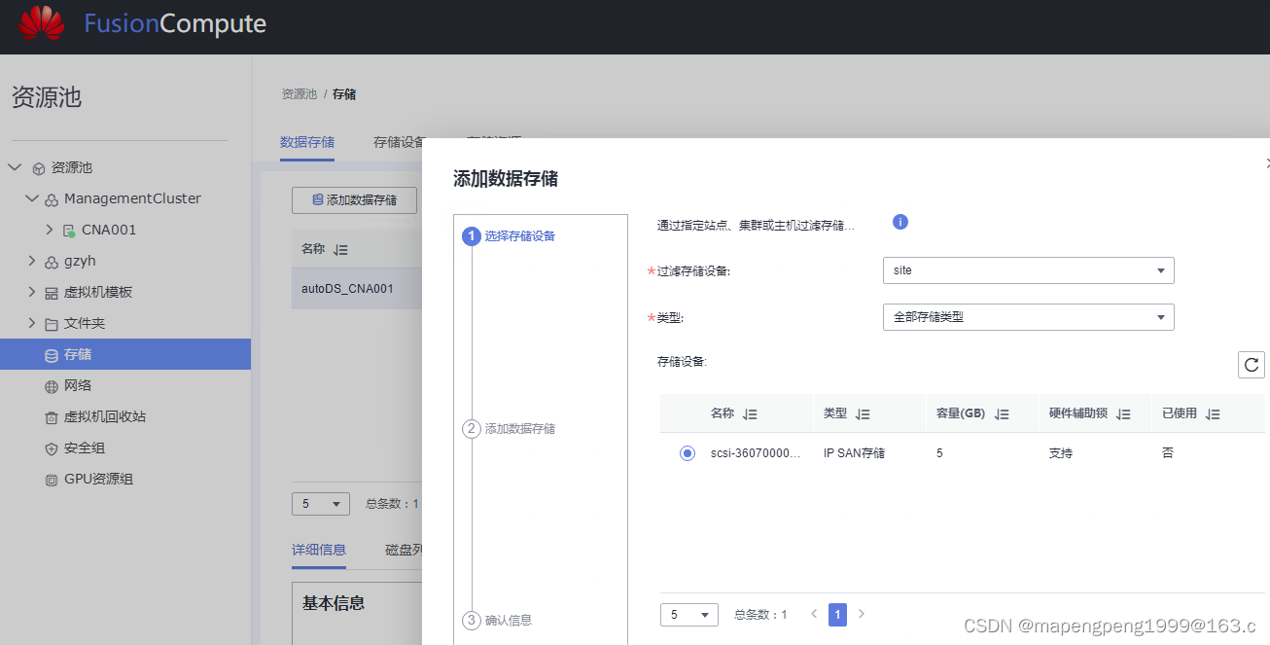Click the 添加数据存储 button
This screenshot has height=645, width=1270.
[354, 200]
